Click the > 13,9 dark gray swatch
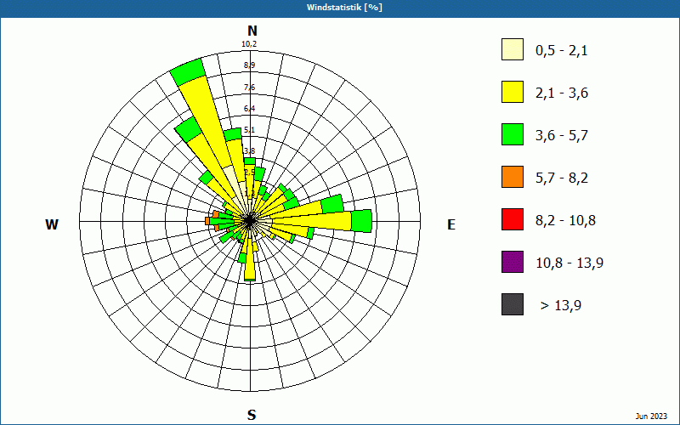Viewport: 680px width, 425px height. 513,304
